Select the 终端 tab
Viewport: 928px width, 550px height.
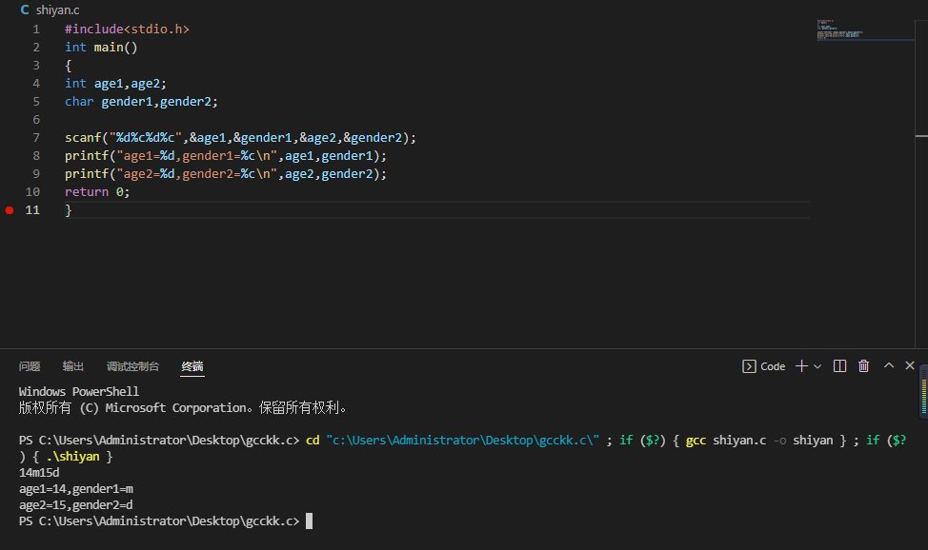pos(192,366)
